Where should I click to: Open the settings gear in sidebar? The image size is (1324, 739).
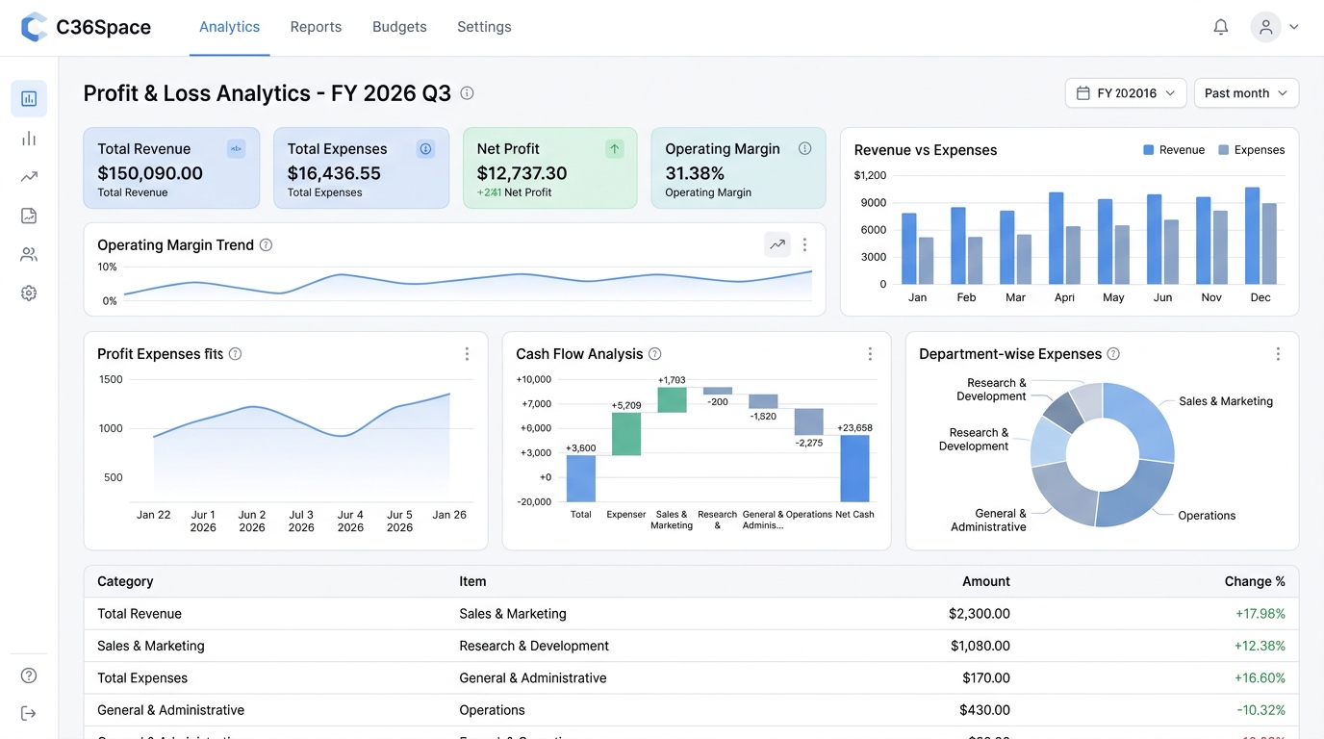[29, 293]
